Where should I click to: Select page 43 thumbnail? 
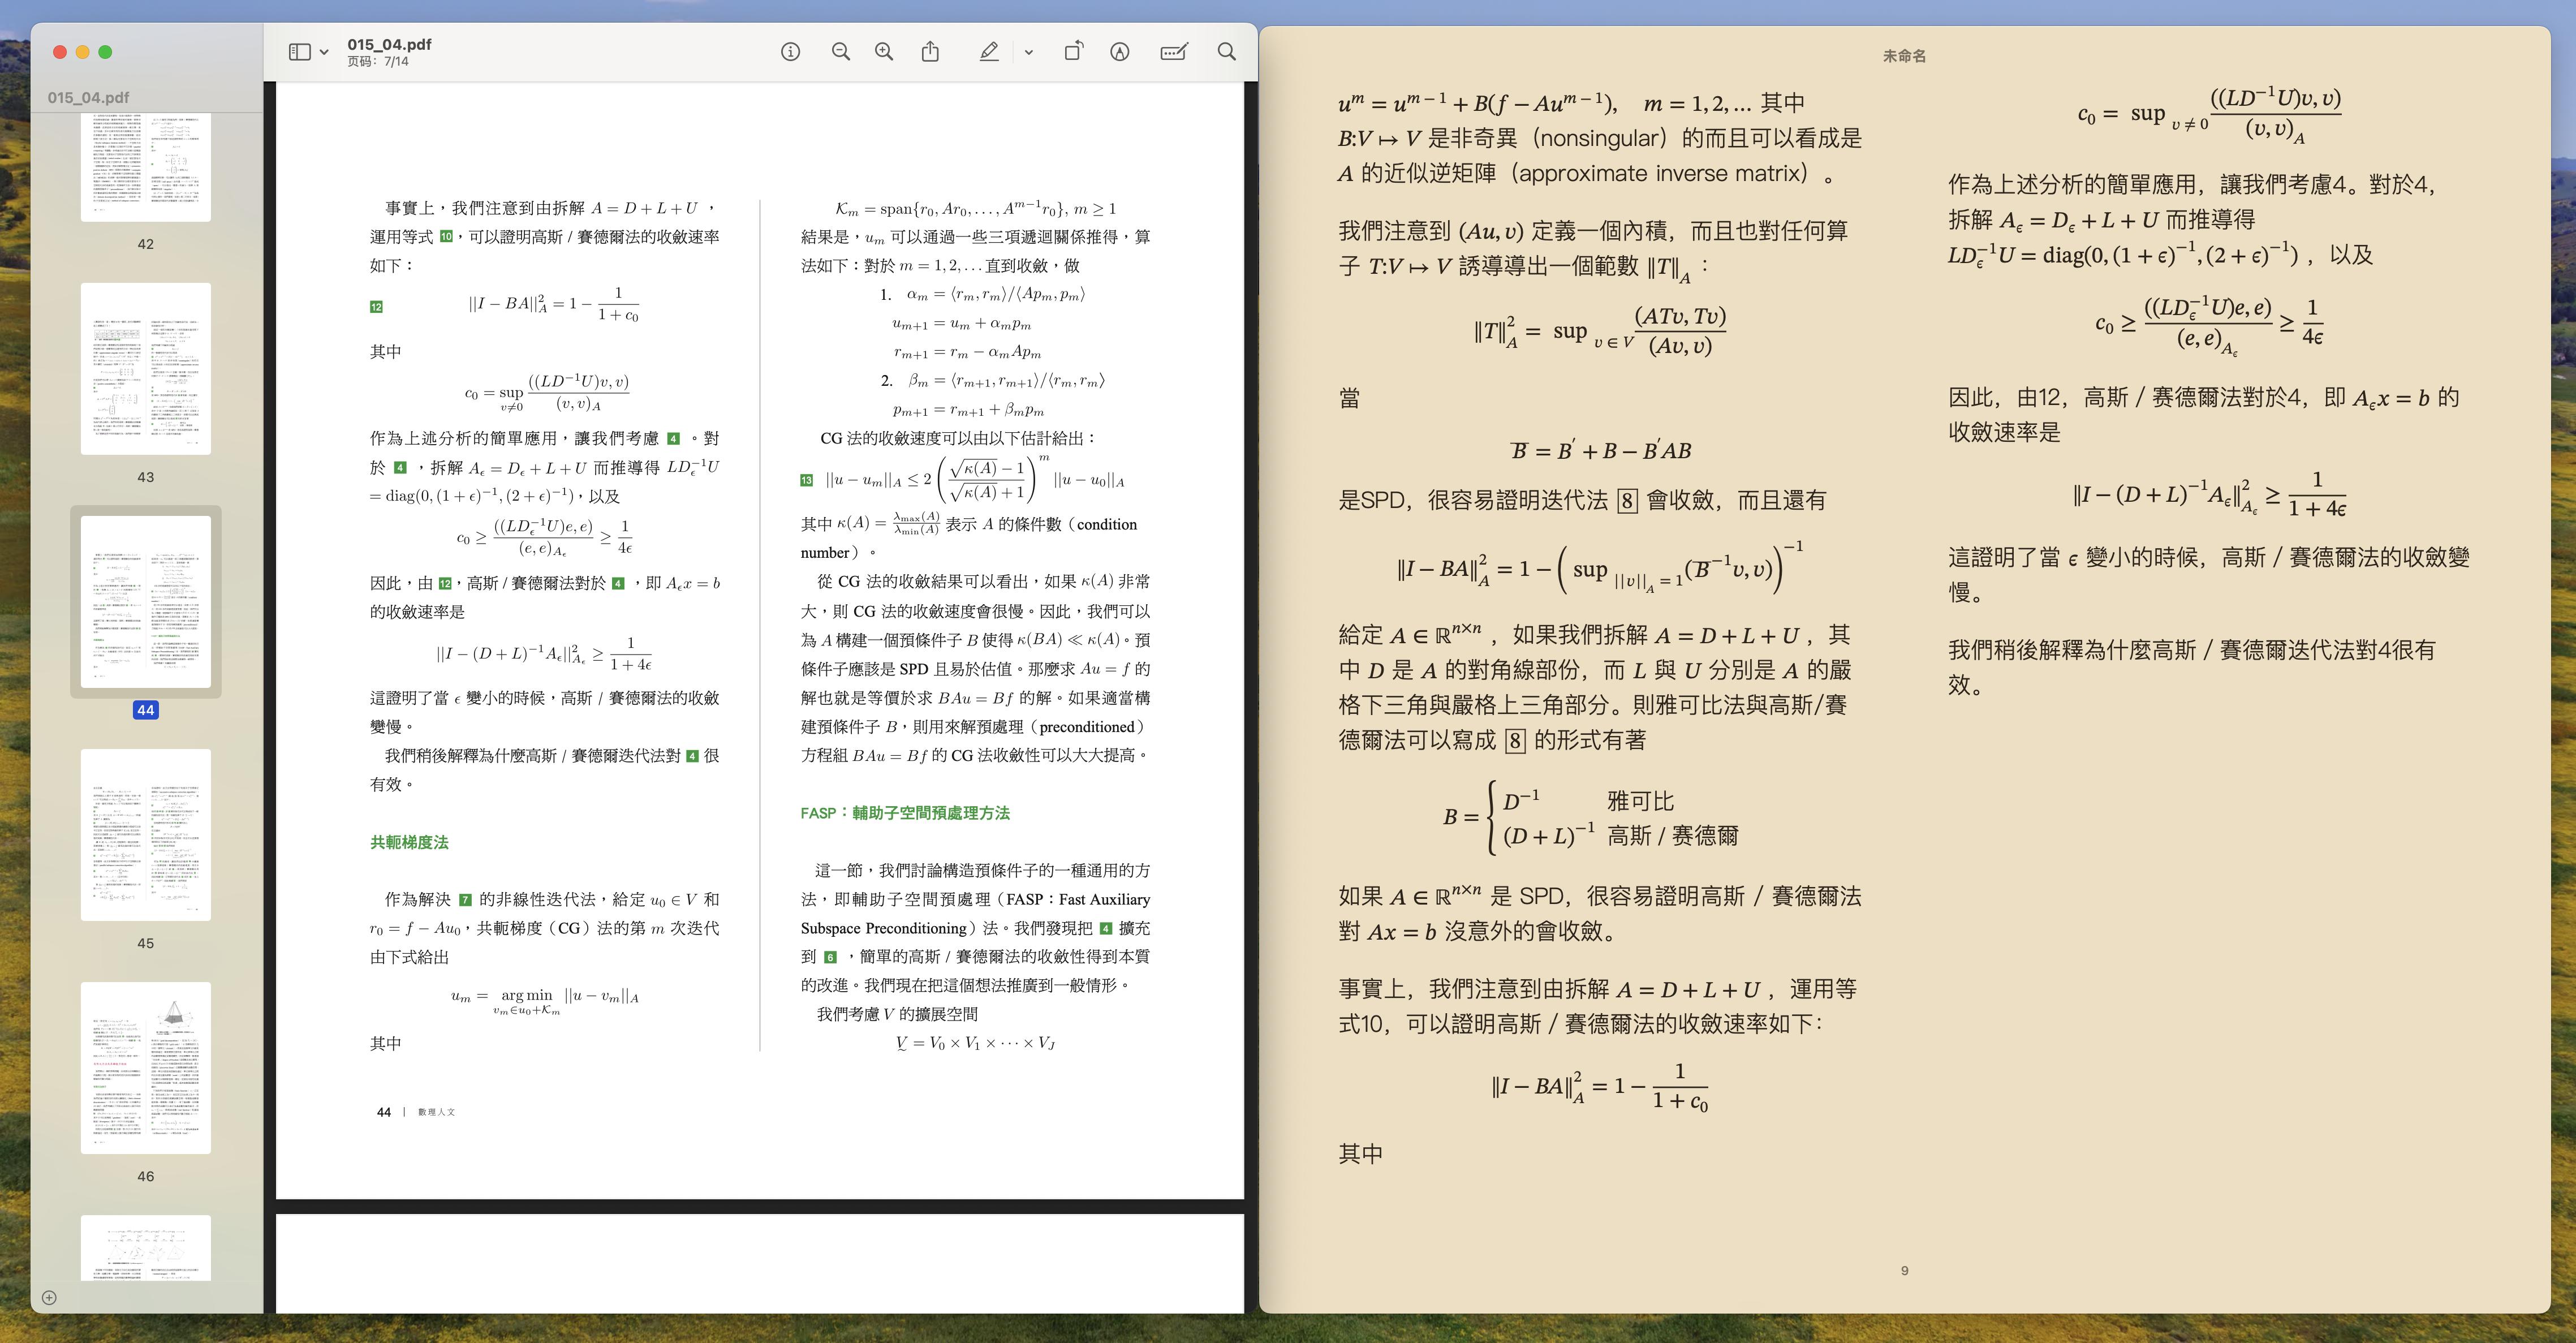pyautogui.click(x=146, y=369)
